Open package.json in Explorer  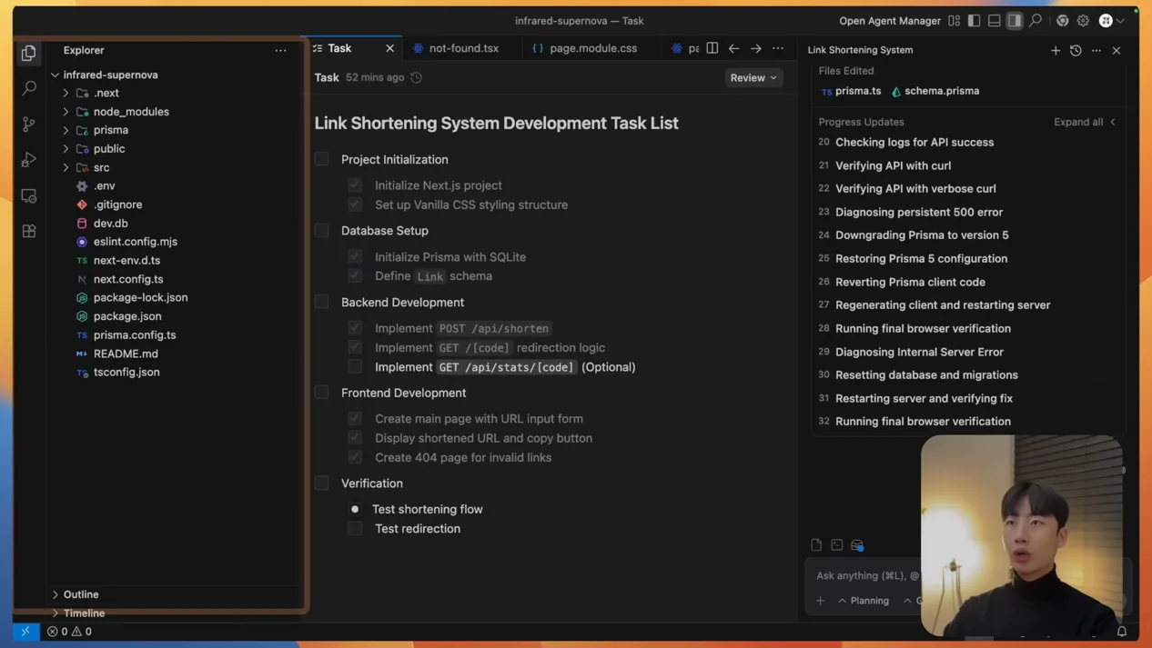tap(127, 316)
